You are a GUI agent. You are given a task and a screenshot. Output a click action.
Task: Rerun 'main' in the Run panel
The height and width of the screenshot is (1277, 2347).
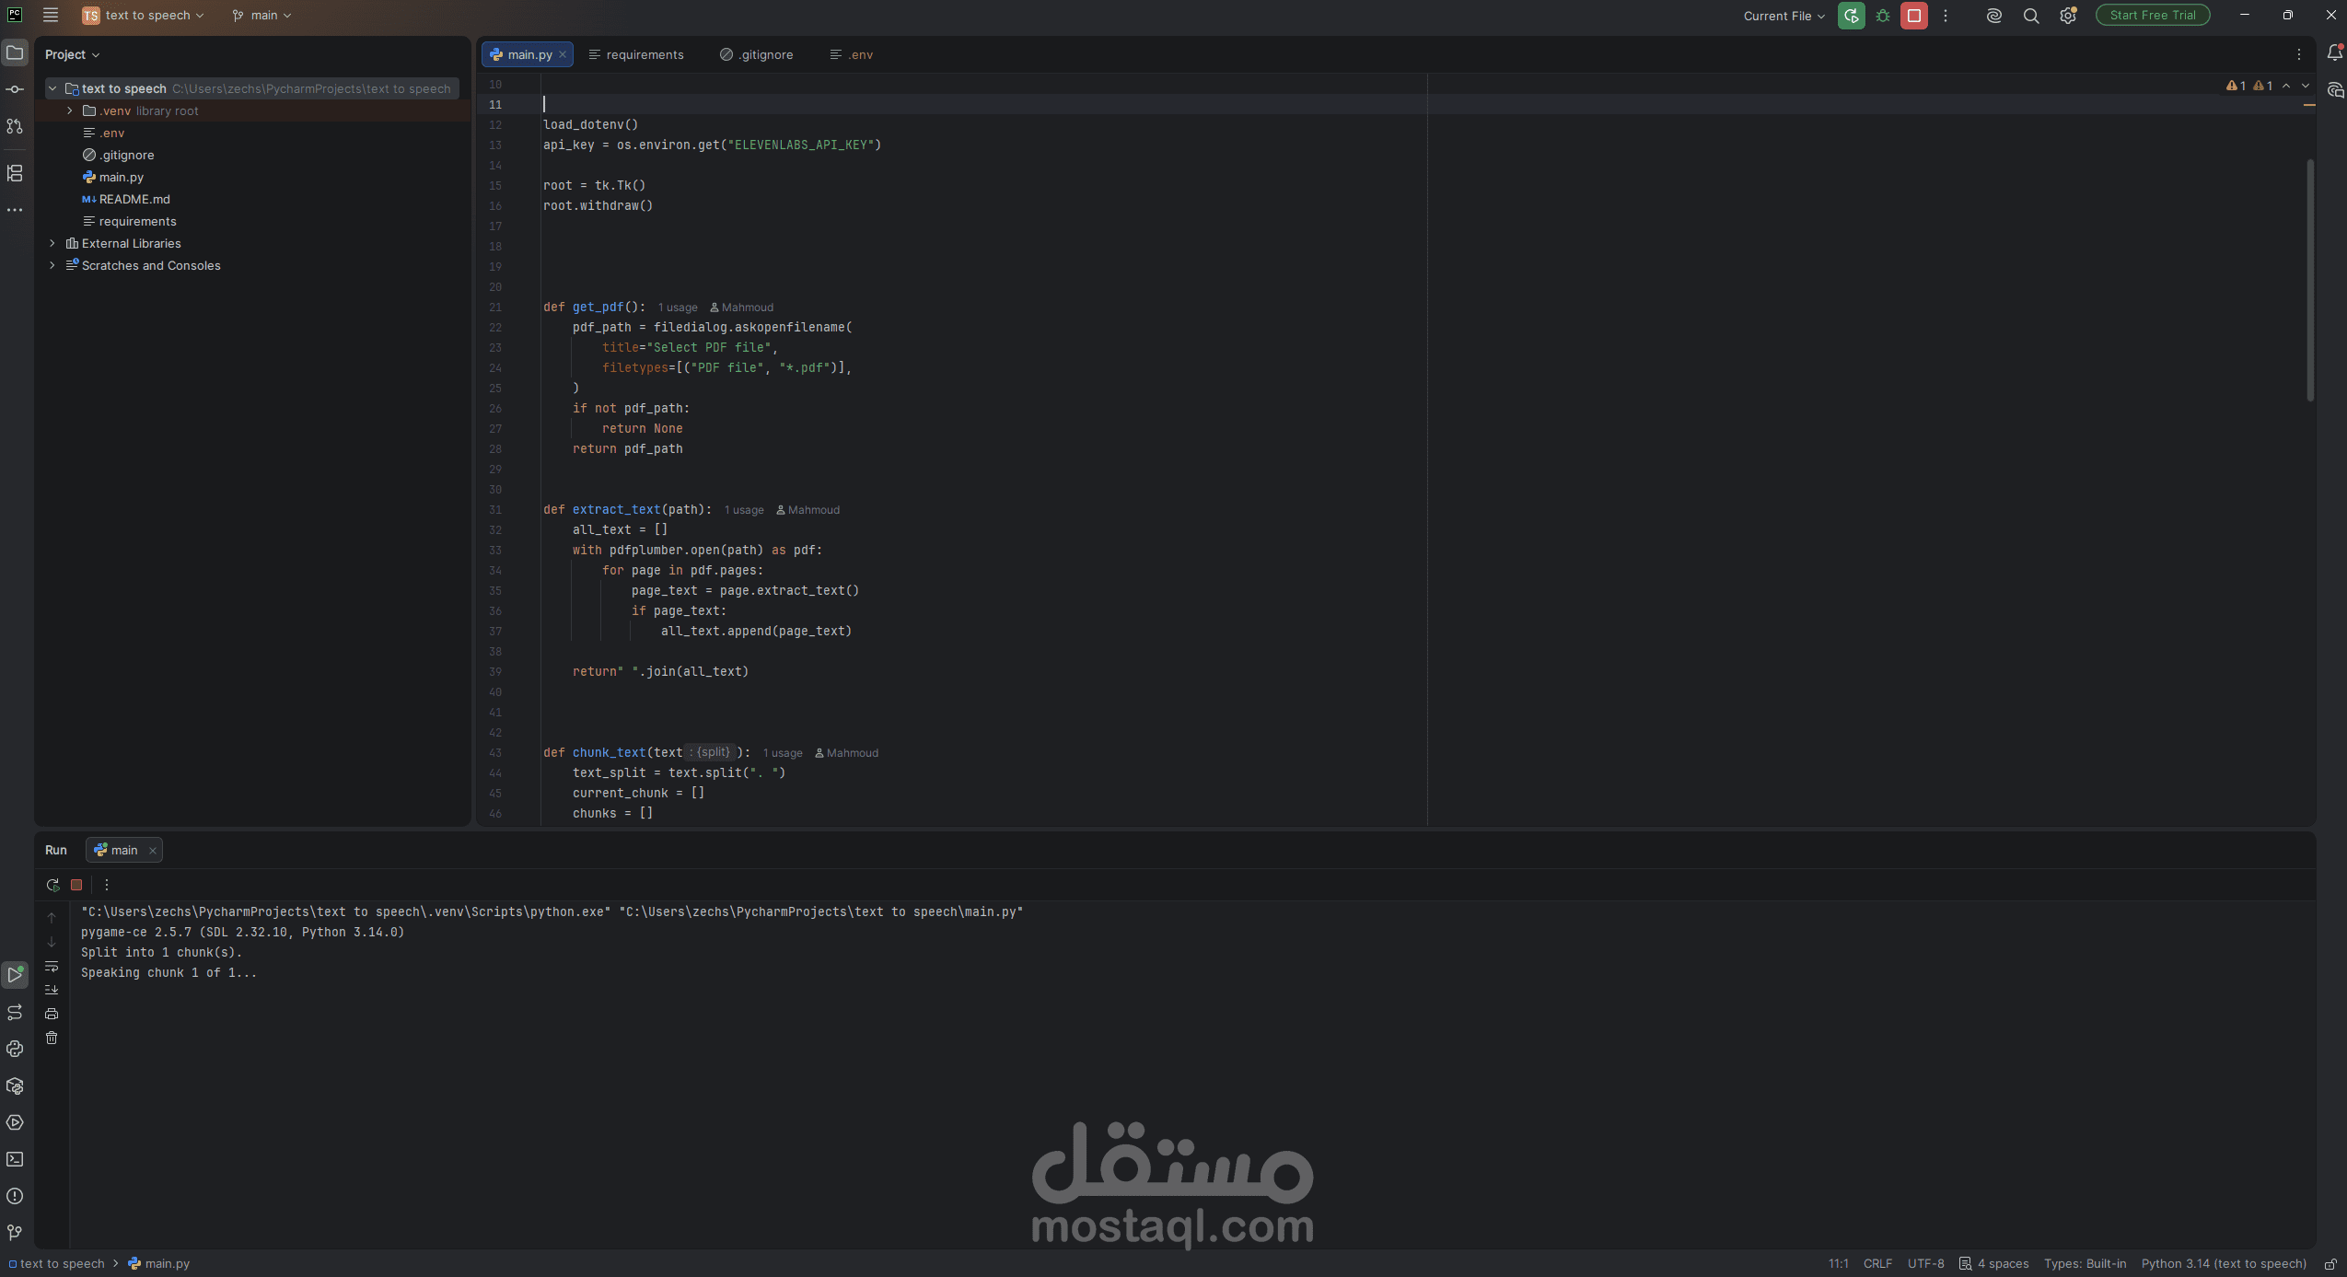click(x=52, y=885)
